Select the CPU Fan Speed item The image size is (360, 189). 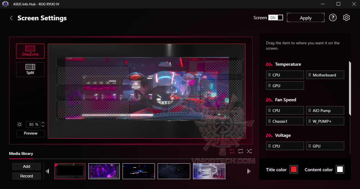click(x=285, y=110)
